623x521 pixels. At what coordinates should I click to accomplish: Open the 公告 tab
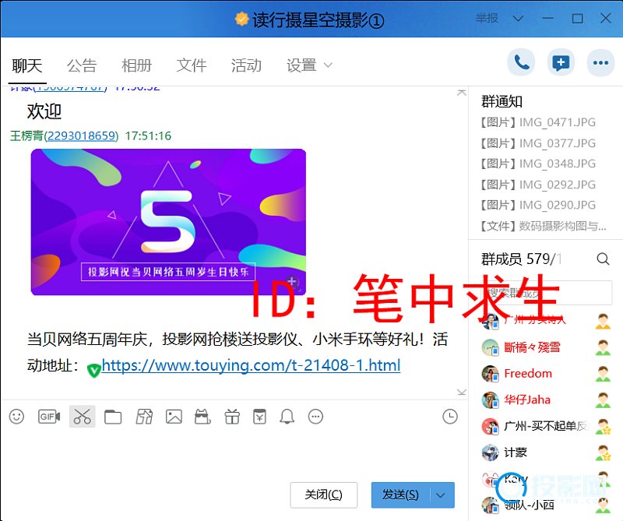pos(82,65)
